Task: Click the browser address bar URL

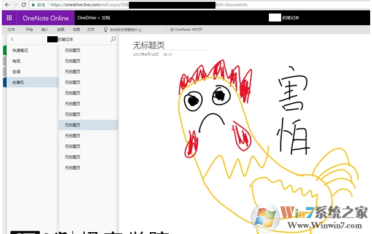Action: [x=149, y=5]
